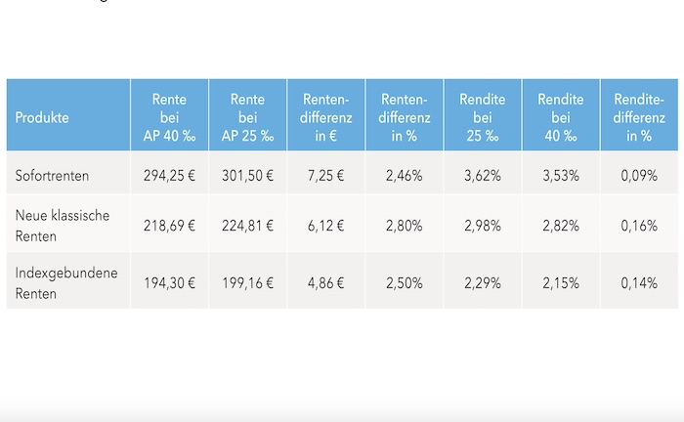This screenshot has width=684, height=422.
Task: Click the 294,25 € cell
Action: coord(169,176)
